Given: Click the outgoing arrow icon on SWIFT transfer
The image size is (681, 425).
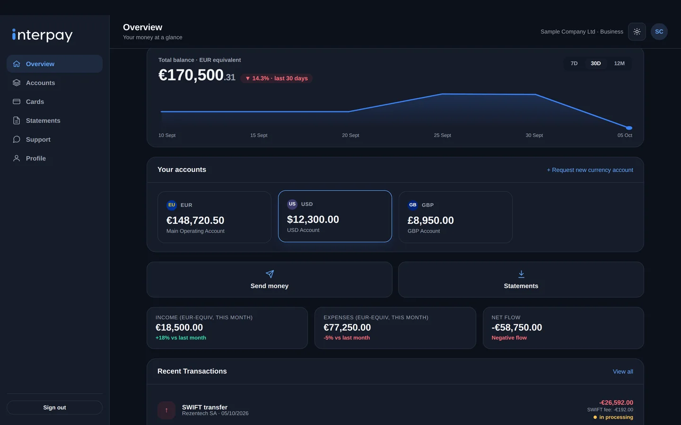Looking at the screenshot, I should click(x=166, y=410).
